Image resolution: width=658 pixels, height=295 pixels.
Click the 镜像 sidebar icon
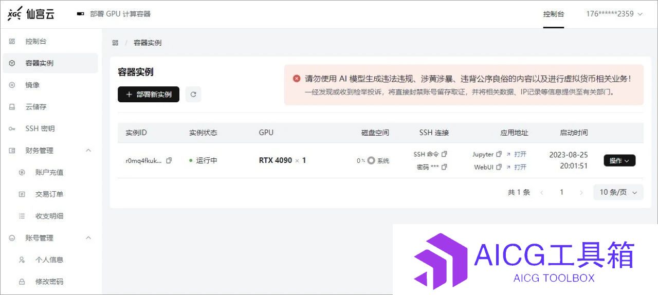point(12,85)
